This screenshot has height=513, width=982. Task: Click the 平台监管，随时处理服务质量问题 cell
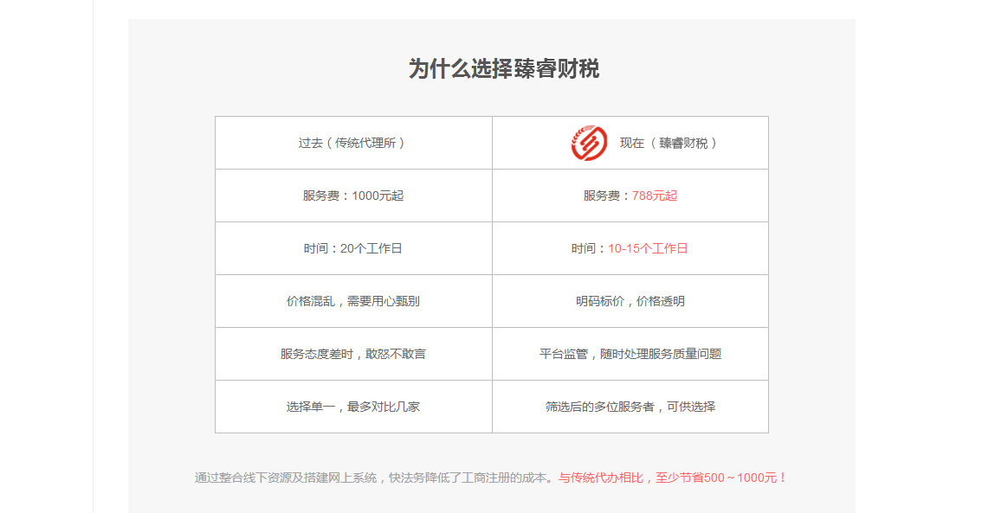click(630, 354)
